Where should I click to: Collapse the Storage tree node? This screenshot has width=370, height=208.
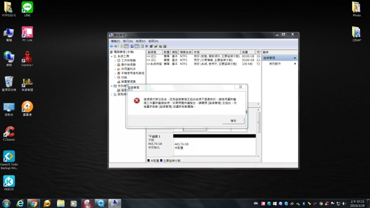point(112,86)
